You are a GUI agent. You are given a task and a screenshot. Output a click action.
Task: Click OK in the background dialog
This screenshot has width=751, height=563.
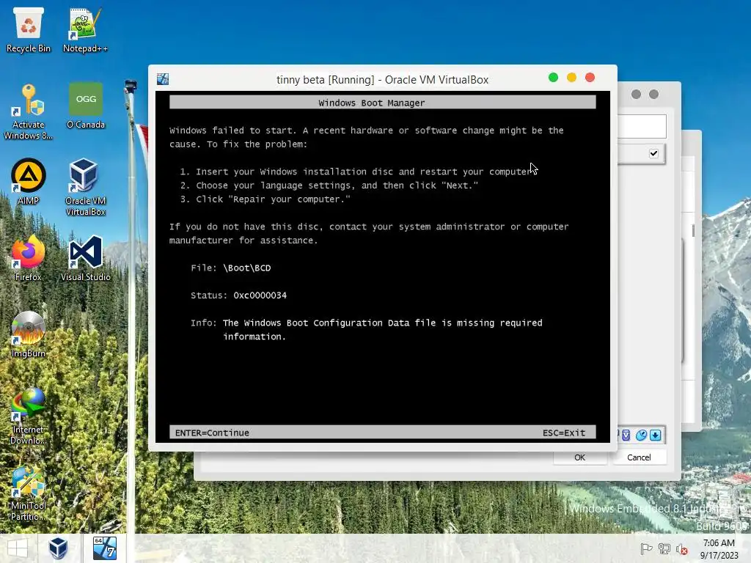(x=579, y=457)
